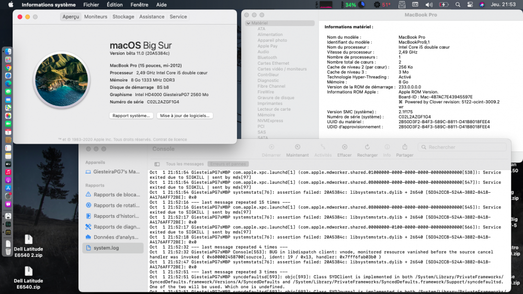
Task: Switch to the Service tab
Action: 178,17
